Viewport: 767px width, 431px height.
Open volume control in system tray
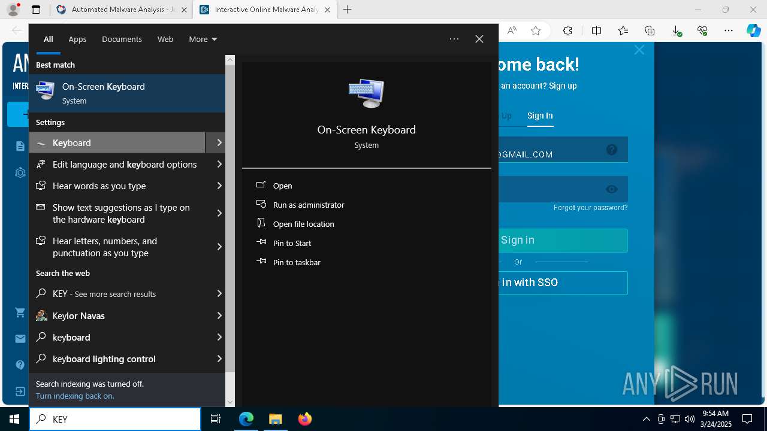click(690, 419)
